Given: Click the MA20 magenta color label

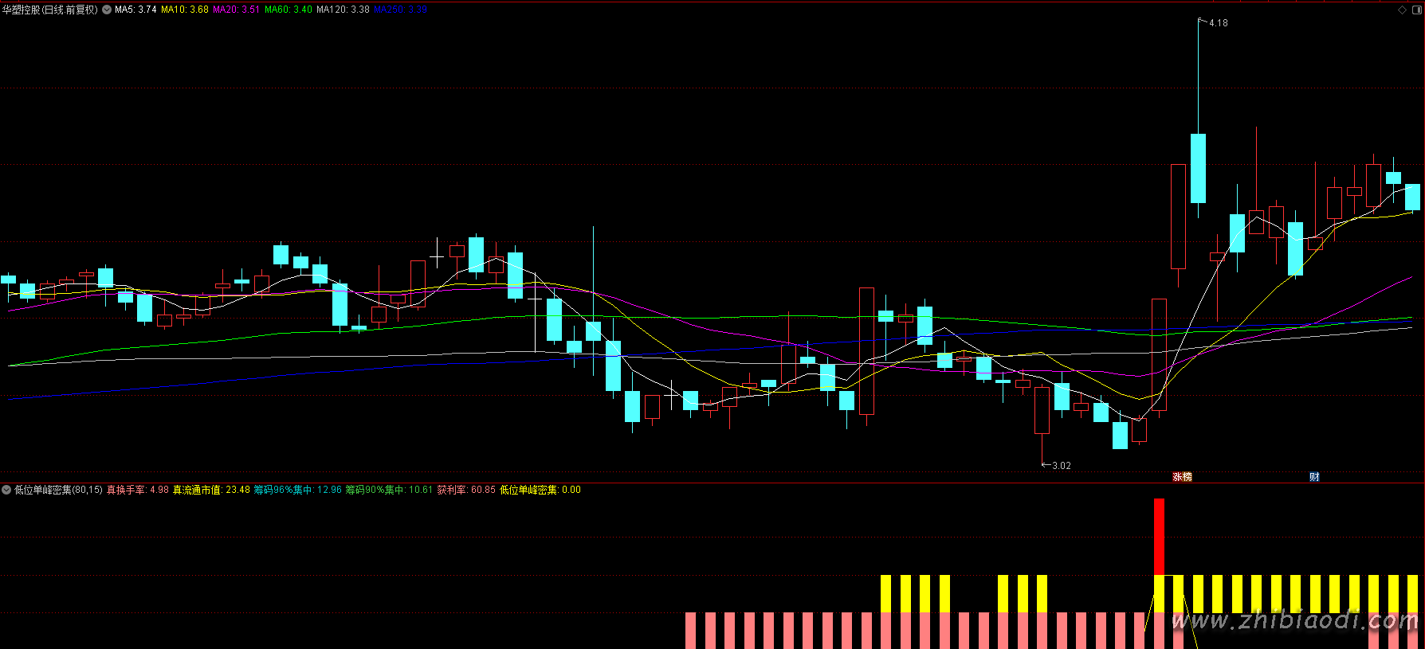Looking at the screenshot, I should [x=236, y=10].
